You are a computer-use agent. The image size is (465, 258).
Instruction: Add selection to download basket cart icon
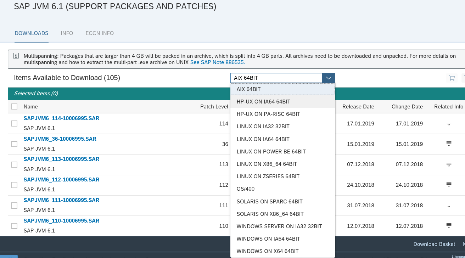click(452, 78)
